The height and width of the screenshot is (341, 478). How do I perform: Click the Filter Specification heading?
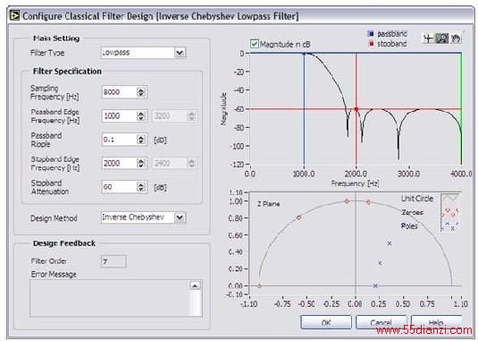(67, 71)
